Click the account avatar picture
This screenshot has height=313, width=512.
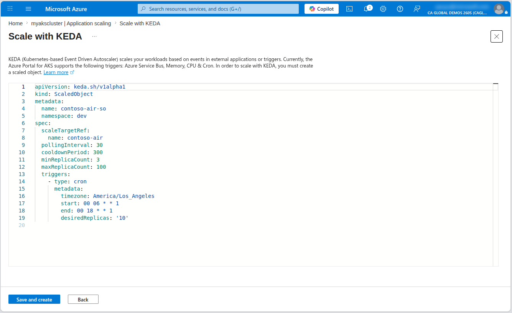click(499, 9)
